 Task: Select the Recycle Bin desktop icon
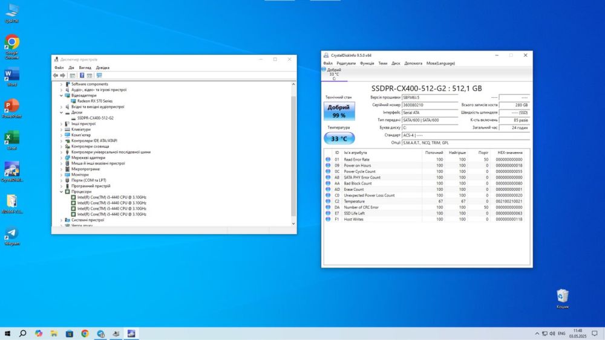(563, 298)
